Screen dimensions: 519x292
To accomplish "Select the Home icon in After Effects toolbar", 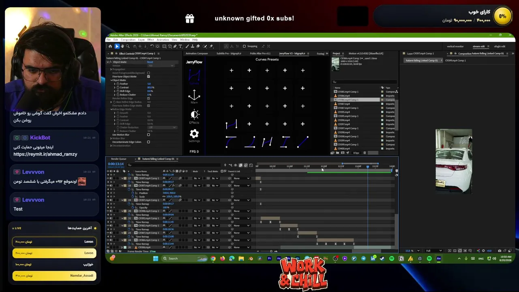I will (x=110, y=46).
